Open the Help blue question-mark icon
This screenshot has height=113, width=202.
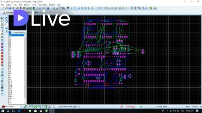(x=48, y=8)
